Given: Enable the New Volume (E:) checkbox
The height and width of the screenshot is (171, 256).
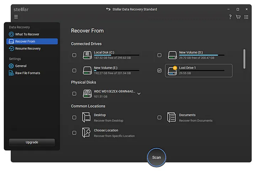Looking at the screenshot, I should coord(74,70).
